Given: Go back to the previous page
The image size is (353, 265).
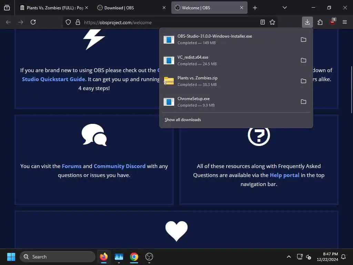Looking at the screenshot, I should click(x=8, y=22).
